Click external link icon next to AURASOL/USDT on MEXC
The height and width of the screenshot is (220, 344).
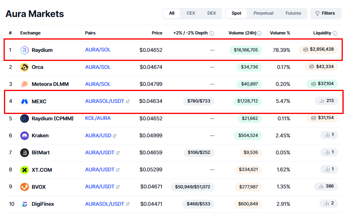[x=128, y=101]
